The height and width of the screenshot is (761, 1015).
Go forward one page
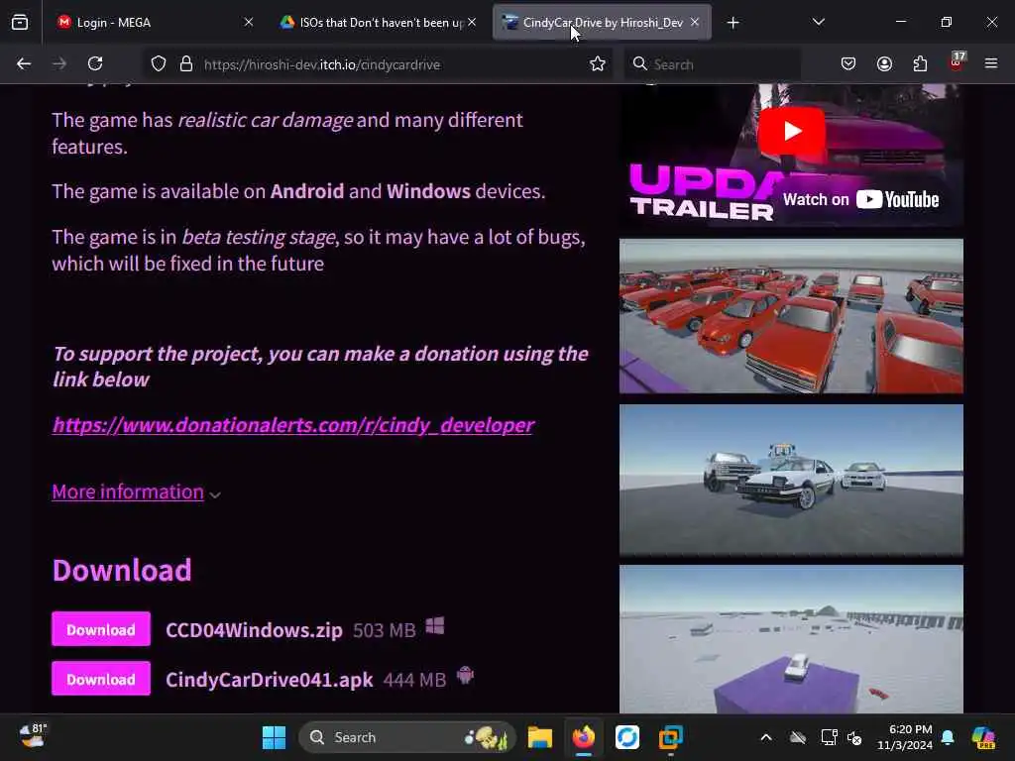click(x=59, y=63)
